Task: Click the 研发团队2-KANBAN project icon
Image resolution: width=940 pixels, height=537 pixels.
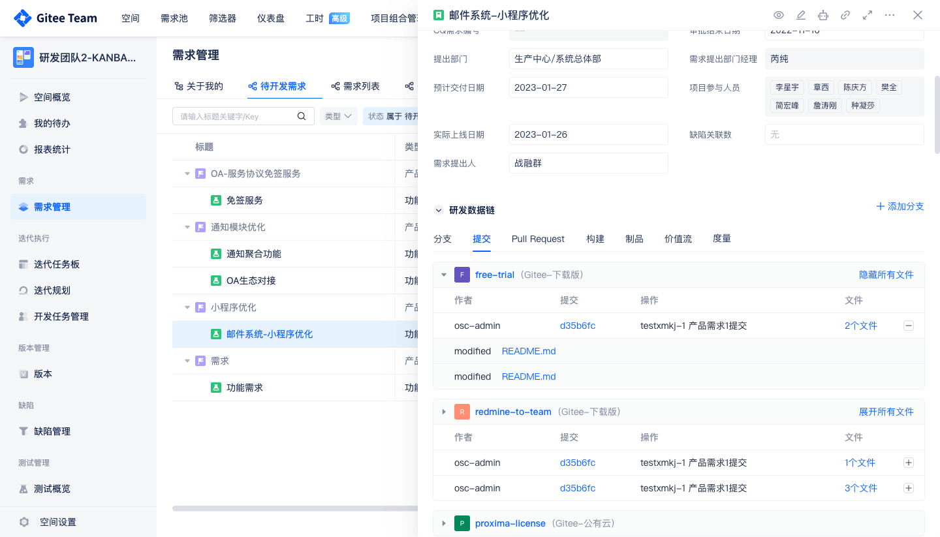Action: pos(23,57)
